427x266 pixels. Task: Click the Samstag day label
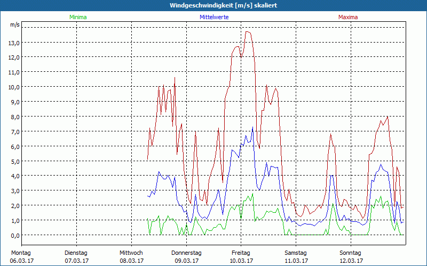(296, 253)
